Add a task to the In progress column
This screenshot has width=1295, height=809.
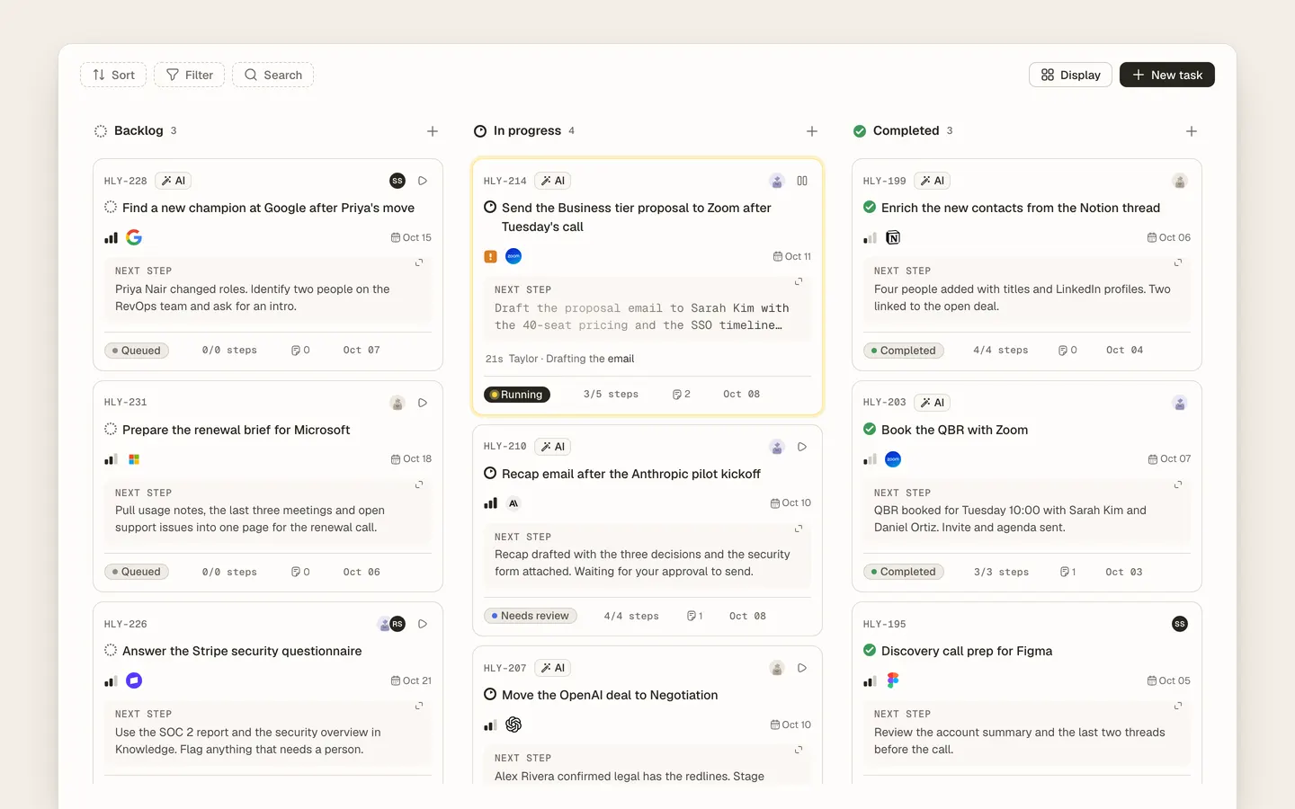click(x=812, y=131)
